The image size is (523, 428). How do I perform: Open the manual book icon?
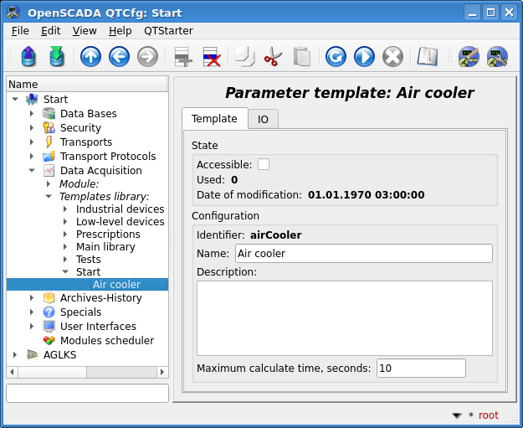tap(428, 57)
